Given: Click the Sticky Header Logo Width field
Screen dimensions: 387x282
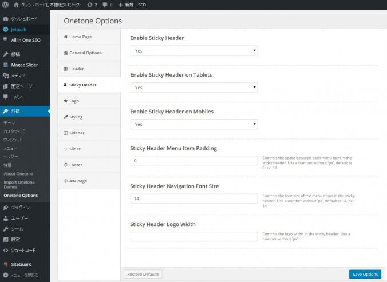Looking at the screenshot, I should tap(193, 236).
